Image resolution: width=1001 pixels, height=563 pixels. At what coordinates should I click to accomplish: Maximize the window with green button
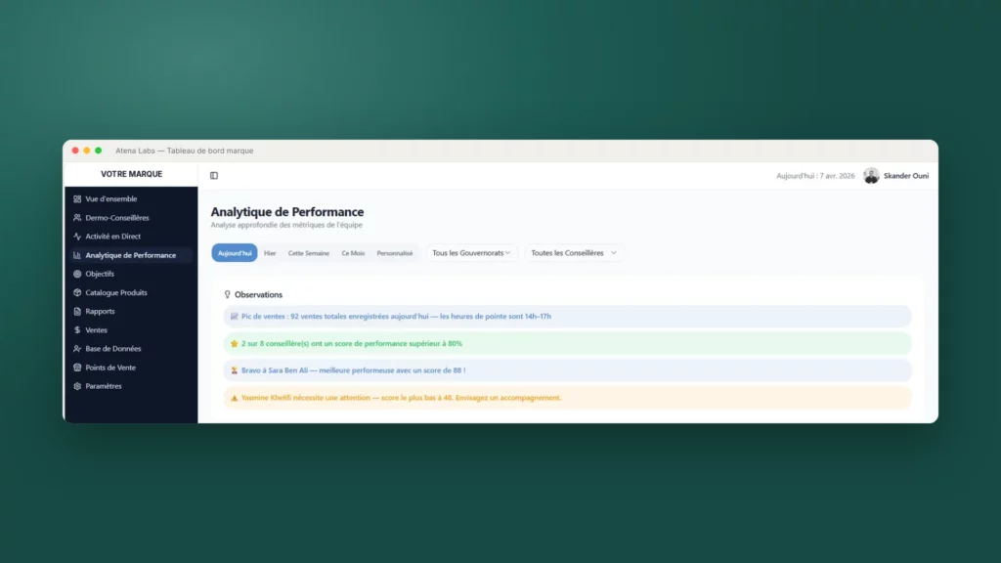click(99, 151)
